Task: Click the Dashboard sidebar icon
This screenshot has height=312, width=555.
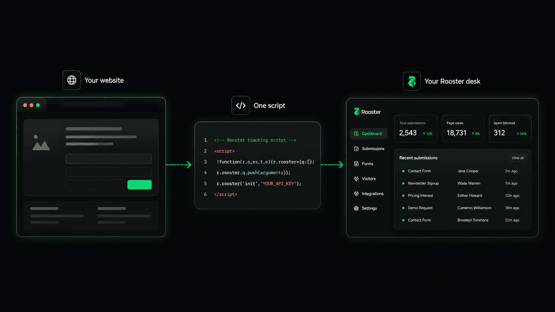Action: point(356,134)
